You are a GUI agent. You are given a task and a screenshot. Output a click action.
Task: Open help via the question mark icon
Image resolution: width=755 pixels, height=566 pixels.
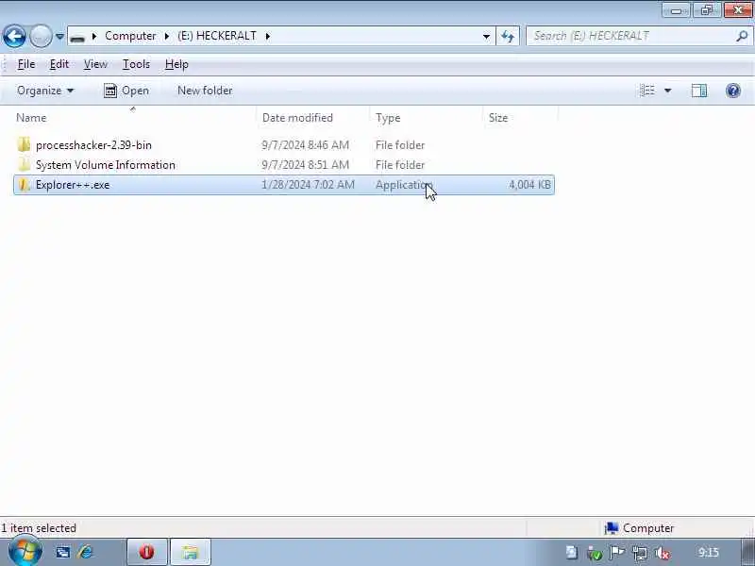point(733,91)
